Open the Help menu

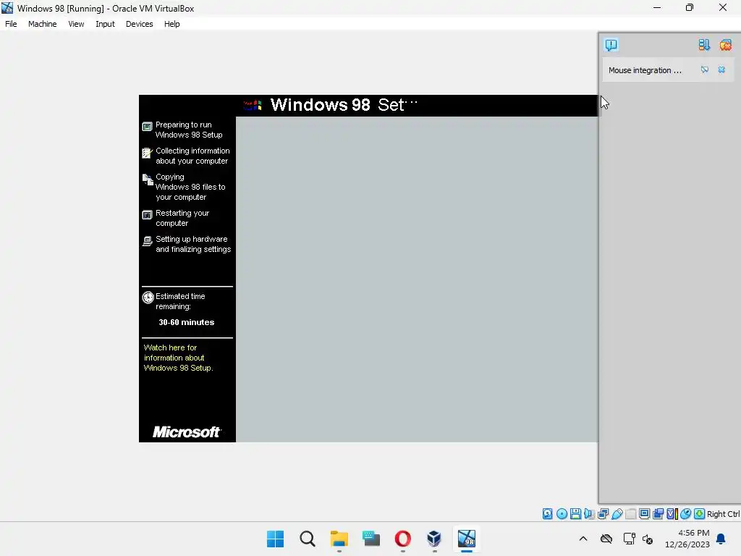[x=172, y=24]
